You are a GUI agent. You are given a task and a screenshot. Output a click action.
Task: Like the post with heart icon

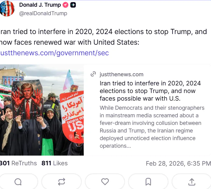tap(105, 182)
